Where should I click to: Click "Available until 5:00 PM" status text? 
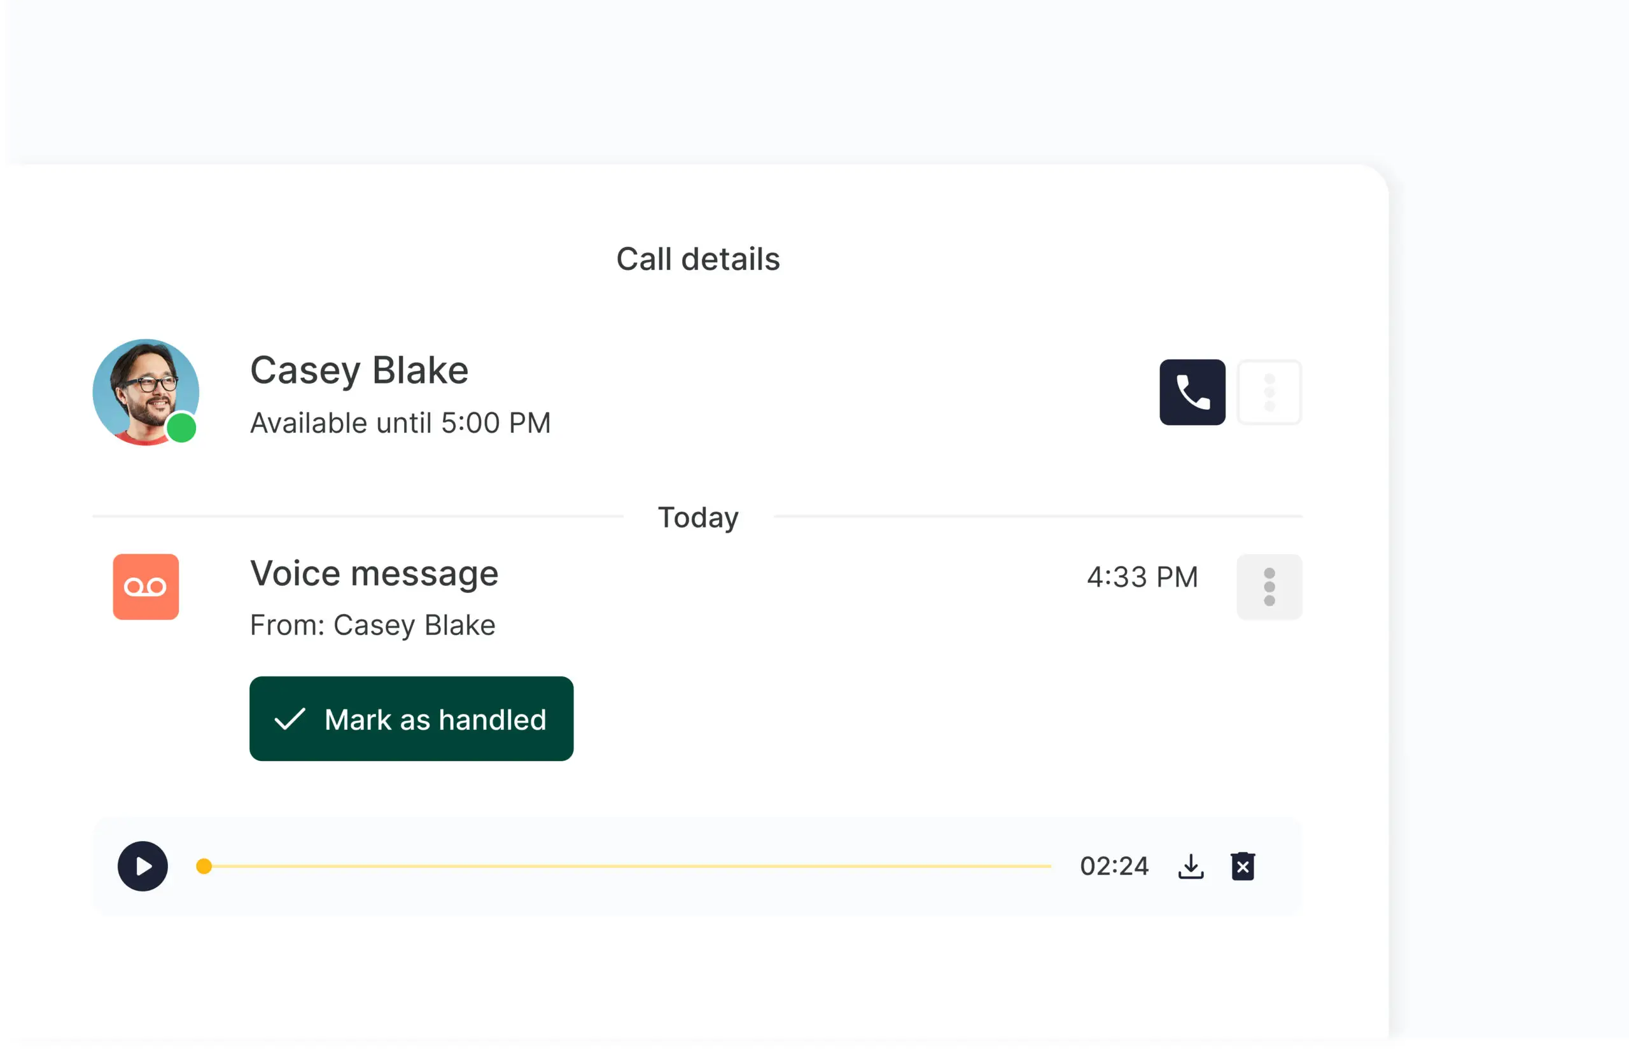400,422
